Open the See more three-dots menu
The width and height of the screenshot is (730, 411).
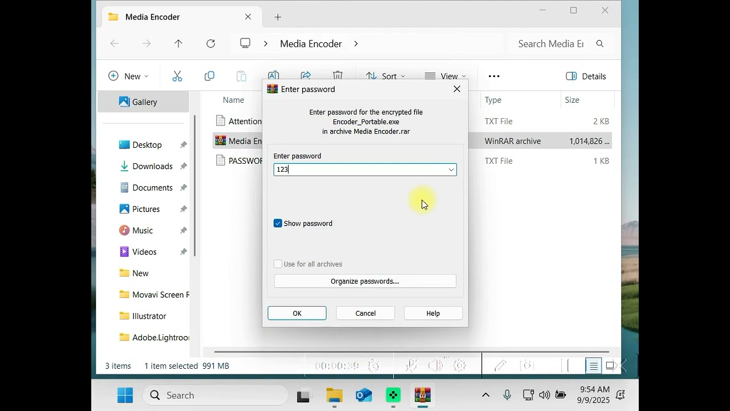(494, 76)
